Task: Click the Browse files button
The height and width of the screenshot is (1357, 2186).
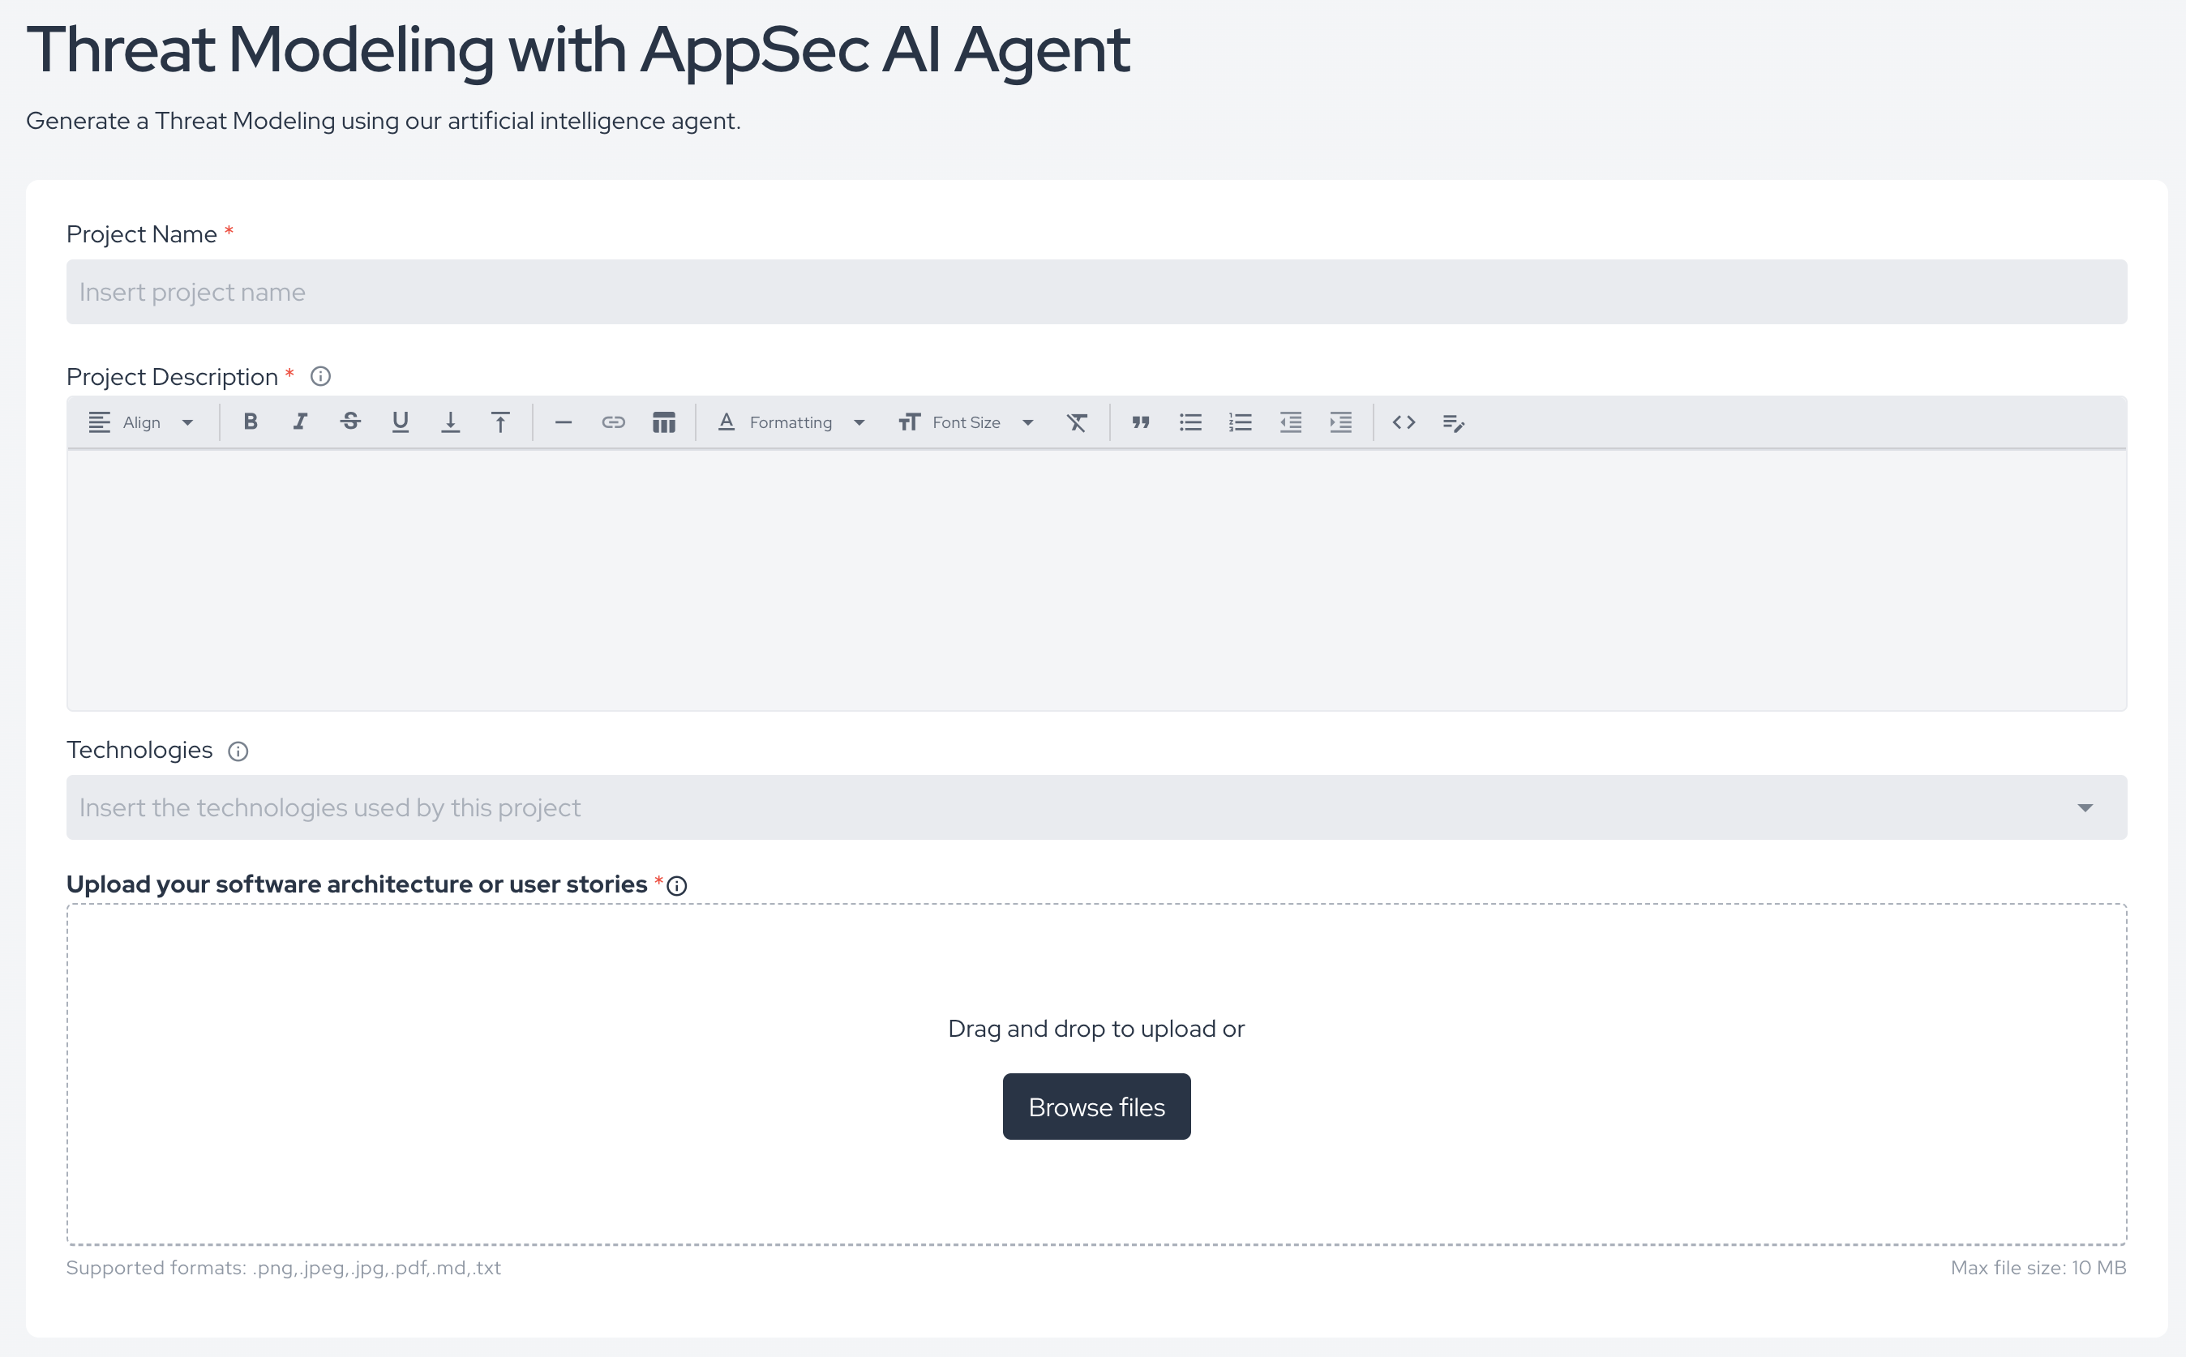Action: (1096, 1107)
